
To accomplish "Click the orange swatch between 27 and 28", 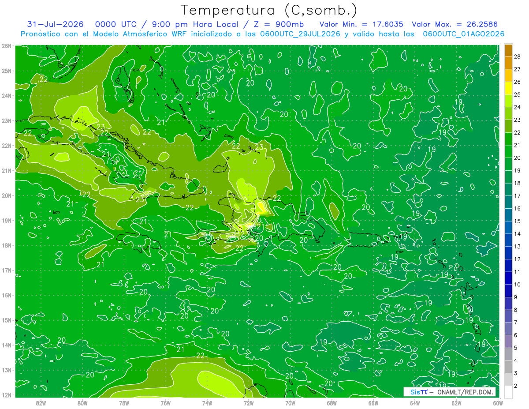I will pyautogui.click(x=508, y=63).
